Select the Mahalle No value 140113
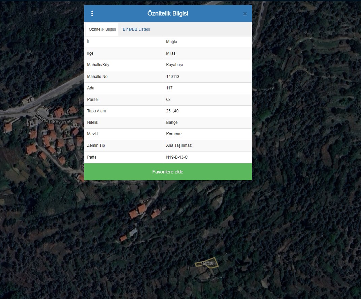This screenshot has height=299, width=361. pyautogui.click(x=173, y=77)
